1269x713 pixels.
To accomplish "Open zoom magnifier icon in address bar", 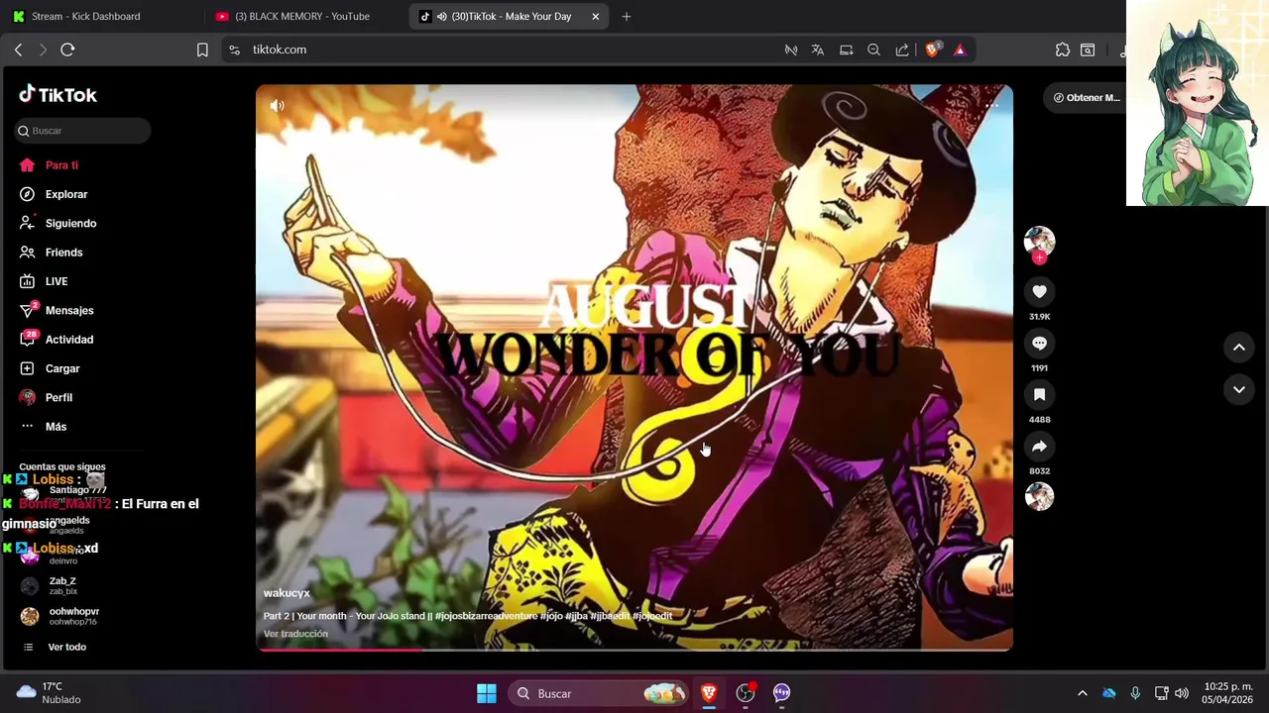I will point(873,50).
